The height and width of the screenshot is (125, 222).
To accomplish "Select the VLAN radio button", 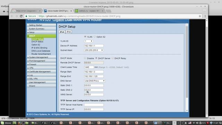I will tap(85, 37).
